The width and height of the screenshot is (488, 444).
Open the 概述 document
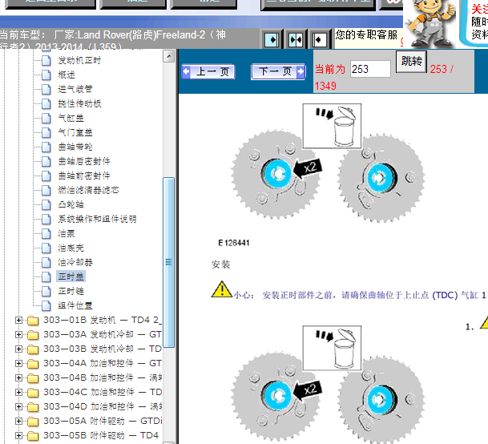tap(67, 75)
